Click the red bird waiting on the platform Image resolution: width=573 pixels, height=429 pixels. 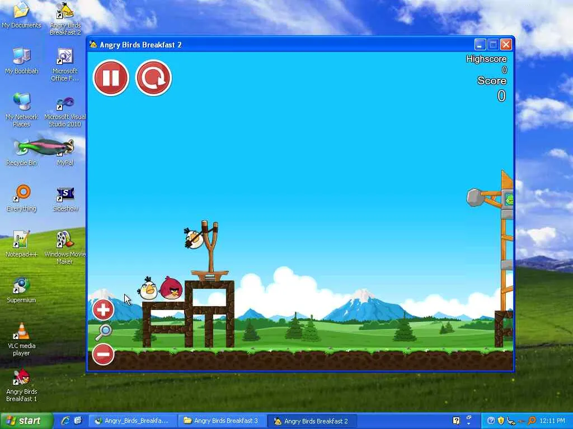pos(171,288)
